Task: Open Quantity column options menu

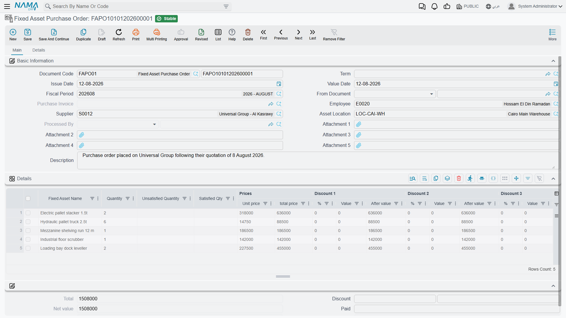Action: [x=133, y=198]
